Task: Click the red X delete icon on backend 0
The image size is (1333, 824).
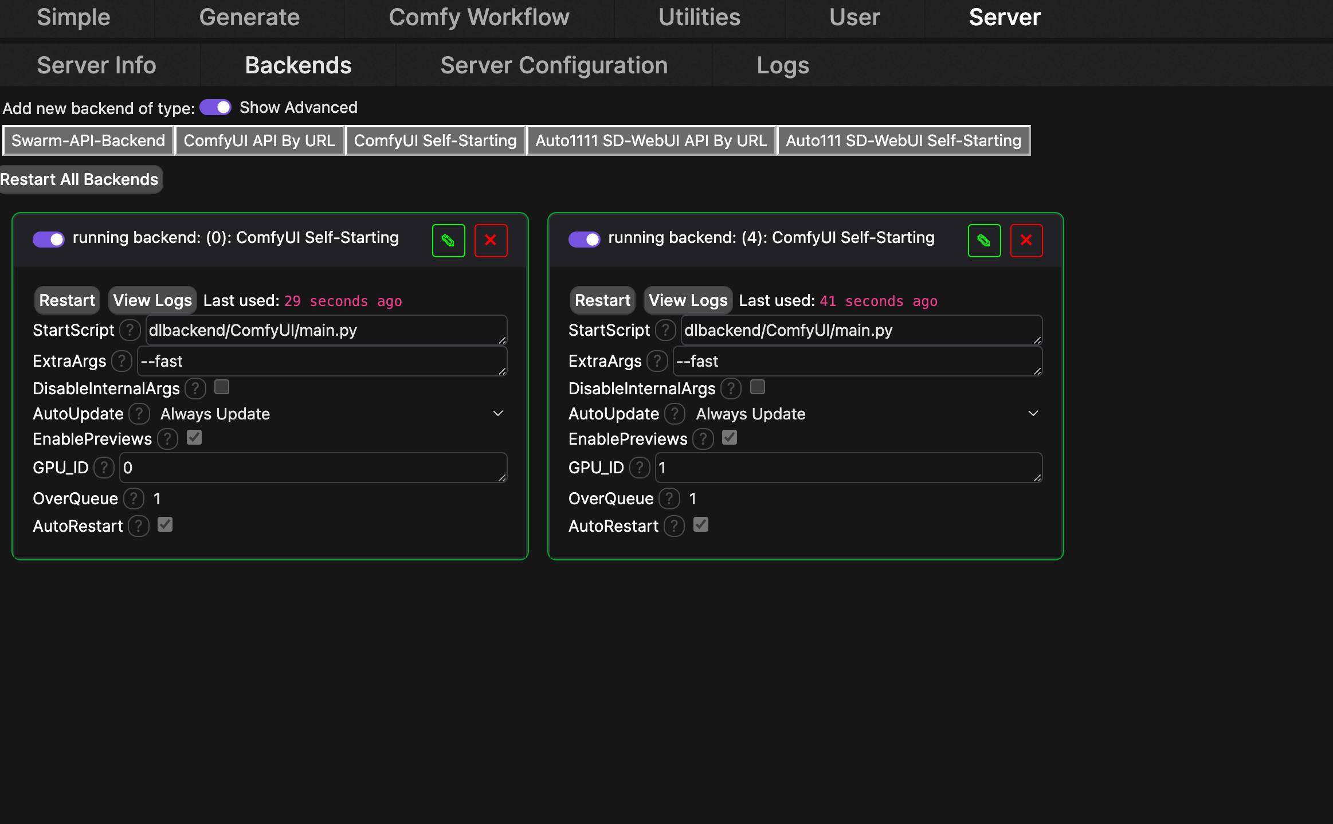Action: tap(491, 241)
